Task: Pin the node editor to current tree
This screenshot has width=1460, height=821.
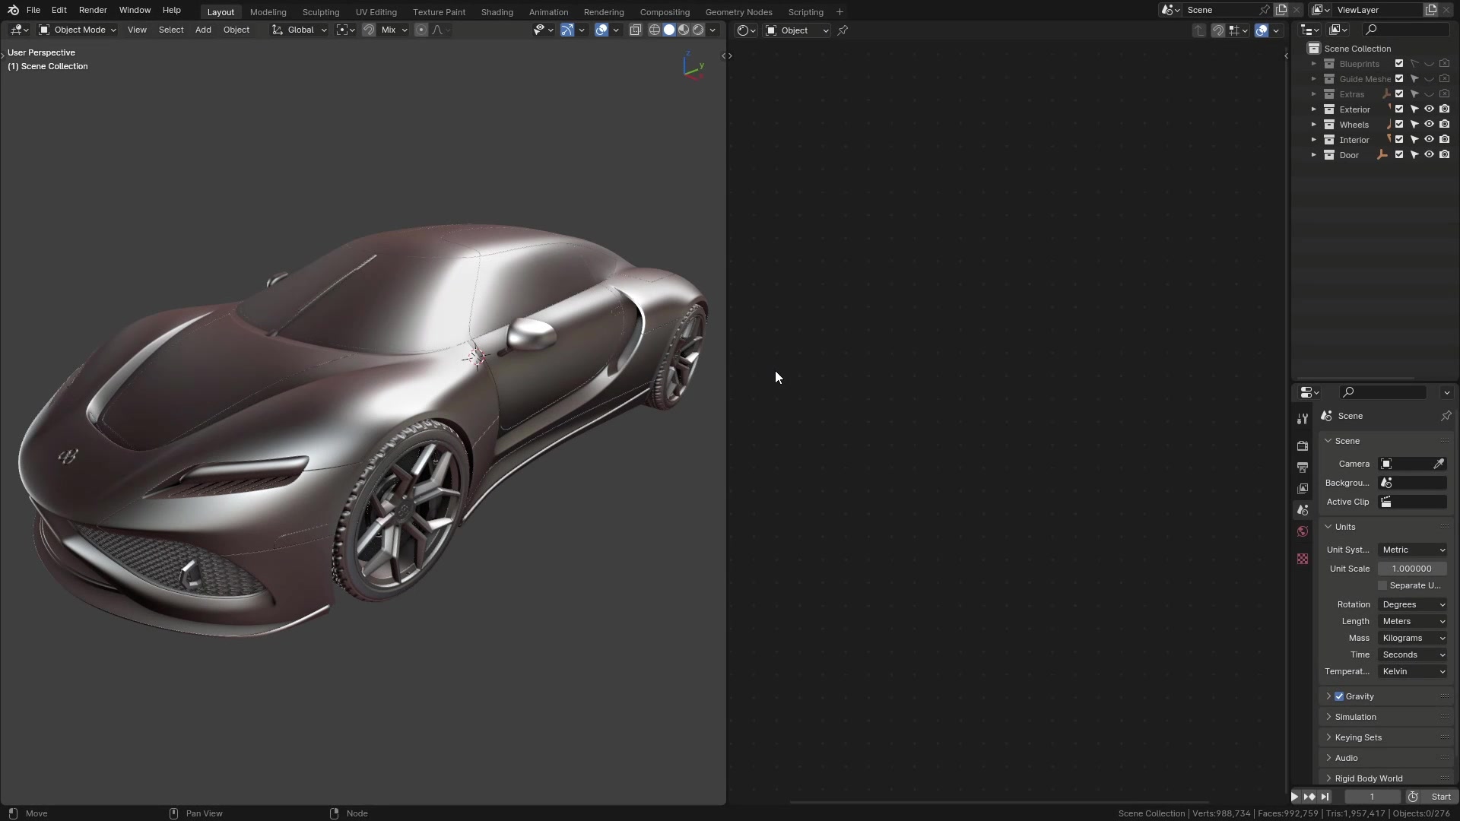Action: coord(843,30)
